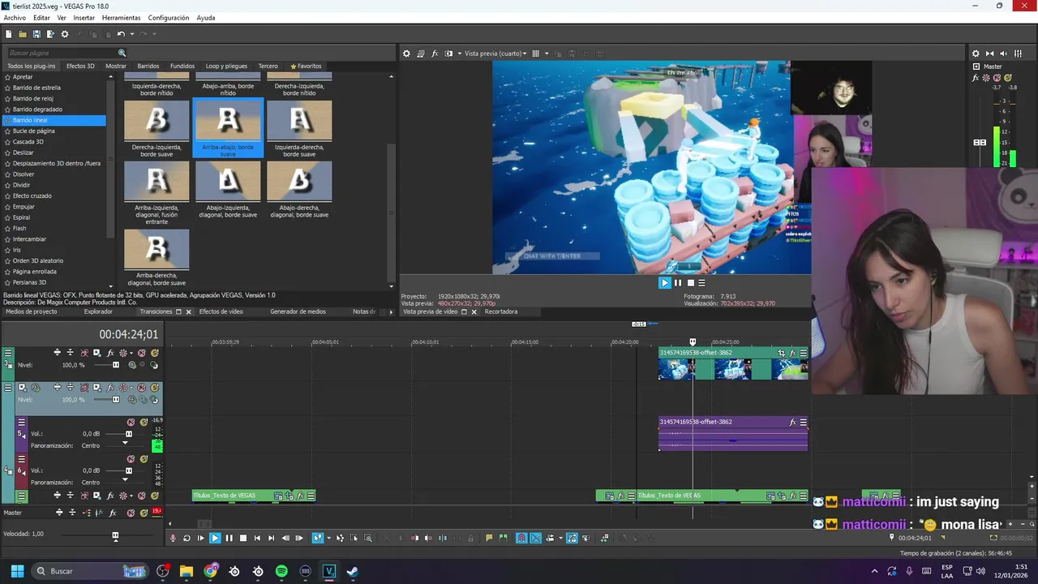Open VEGAS Pro in Windows taskbar
The height and width of the screenshot is (584, 1038).
tap(328, 571)
